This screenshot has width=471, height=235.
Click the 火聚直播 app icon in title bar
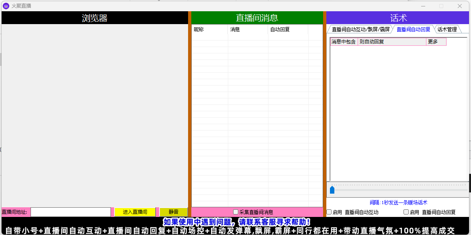[6, 6]
